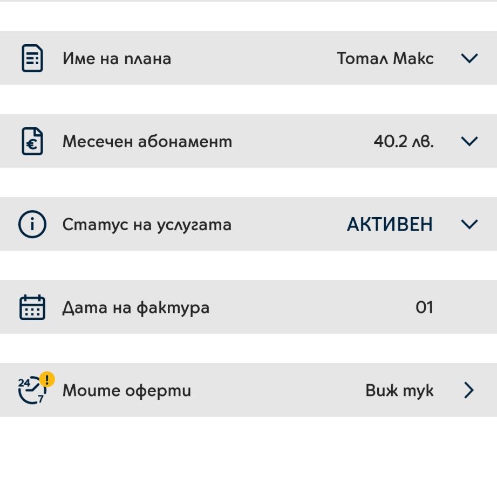497x479 pixels.
Task: Tap the Дата на фактура label
Action: click(136, 308)
